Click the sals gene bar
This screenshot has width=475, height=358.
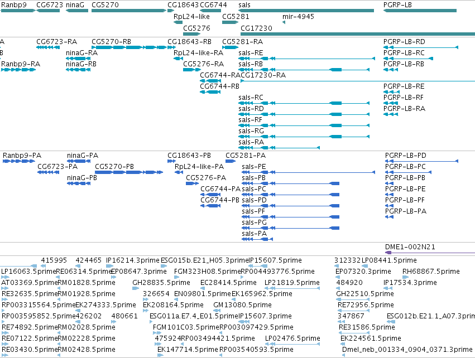coord(306,11)
